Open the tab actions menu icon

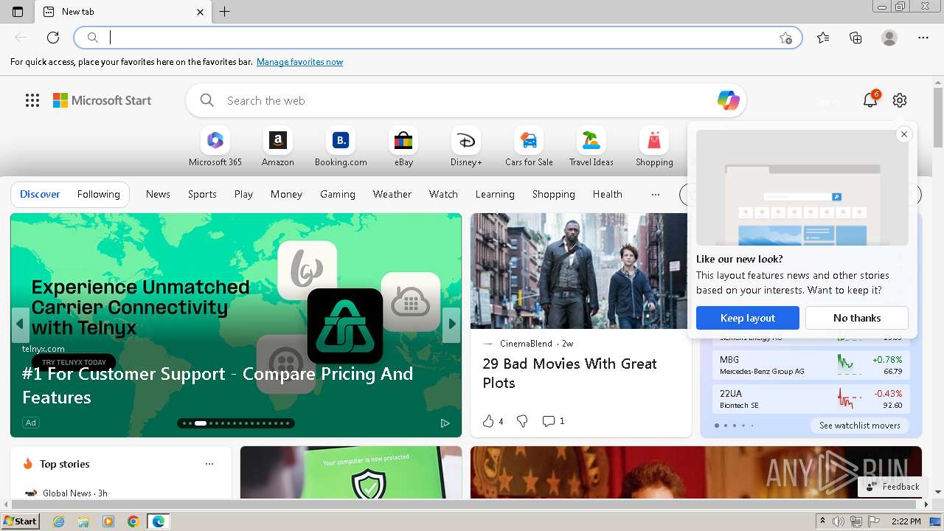pyautogui.click(x=18, y=12)
